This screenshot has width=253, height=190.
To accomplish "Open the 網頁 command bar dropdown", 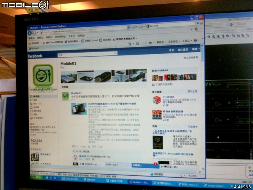I will pyautogui.click(x=161, y=42).
